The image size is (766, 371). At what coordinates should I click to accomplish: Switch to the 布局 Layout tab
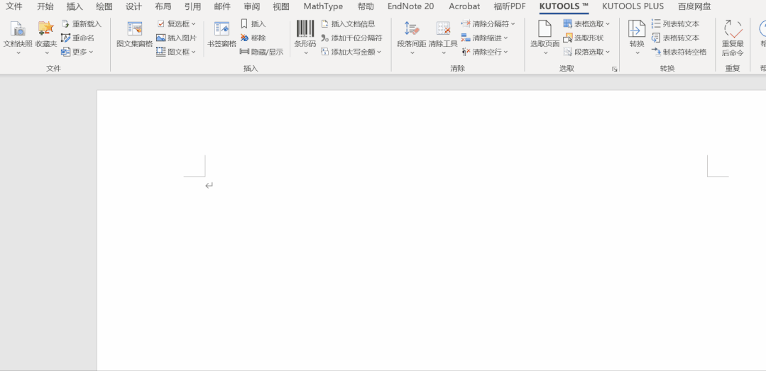[x=163, y=6]
